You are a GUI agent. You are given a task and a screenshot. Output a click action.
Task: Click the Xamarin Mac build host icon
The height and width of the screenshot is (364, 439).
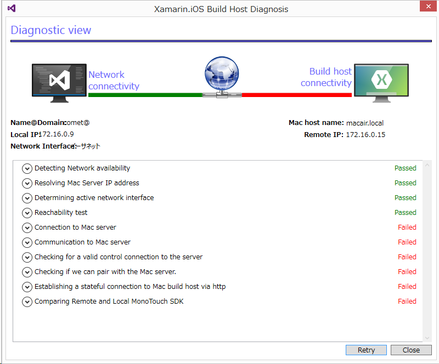(381, 82)
